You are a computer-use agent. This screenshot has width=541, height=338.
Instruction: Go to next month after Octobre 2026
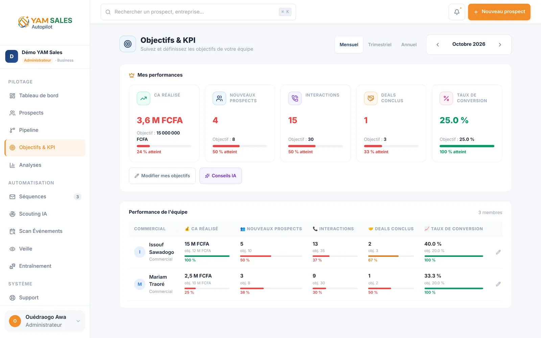pos(500,45)
